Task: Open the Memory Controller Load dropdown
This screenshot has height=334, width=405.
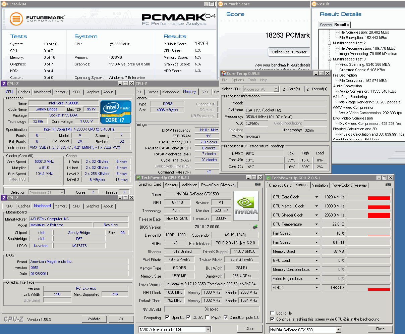Action: pyautogui.click(x=316, y=270)
